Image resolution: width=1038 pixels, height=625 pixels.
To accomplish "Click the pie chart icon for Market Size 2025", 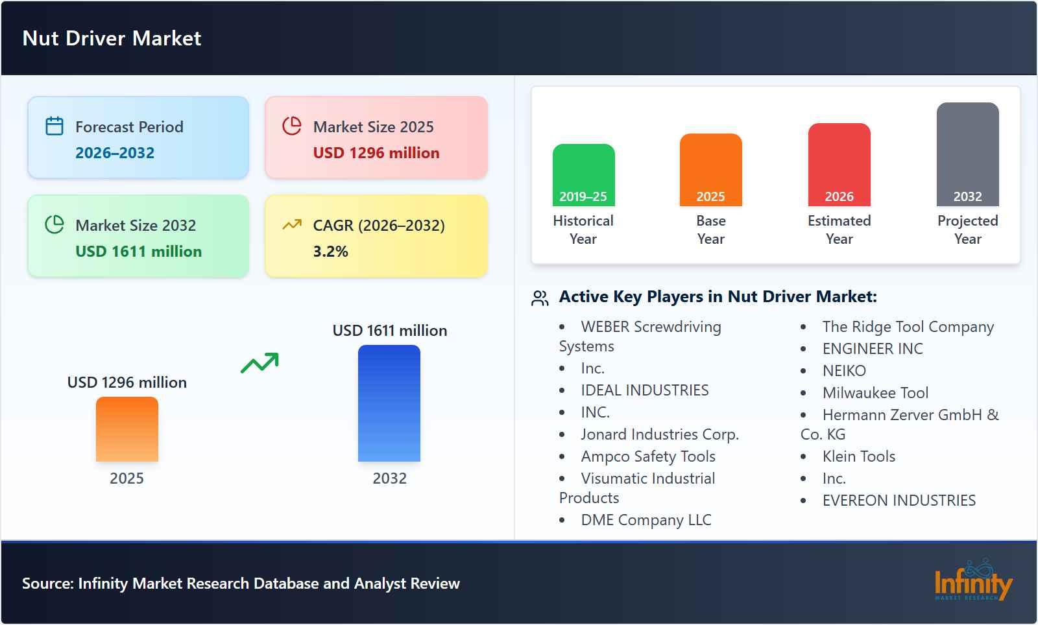I will (292, 126).
